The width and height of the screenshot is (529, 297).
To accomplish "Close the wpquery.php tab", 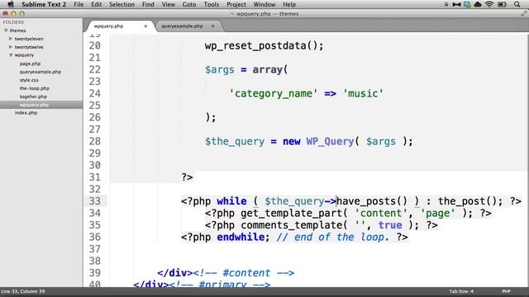I will [x=145, y=26].
